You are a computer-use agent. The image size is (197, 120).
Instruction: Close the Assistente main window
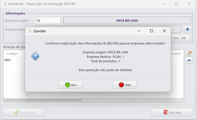coord(189,4)
